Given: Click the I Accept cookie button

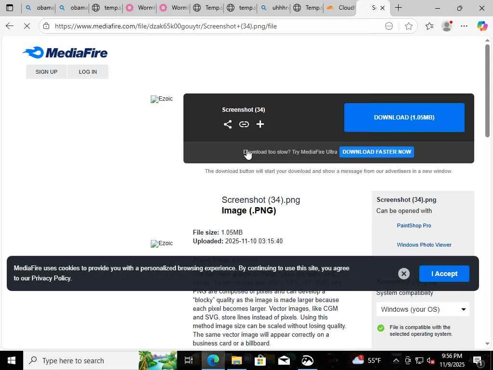Looking at the screenshot, I should (x=444, y=274).
